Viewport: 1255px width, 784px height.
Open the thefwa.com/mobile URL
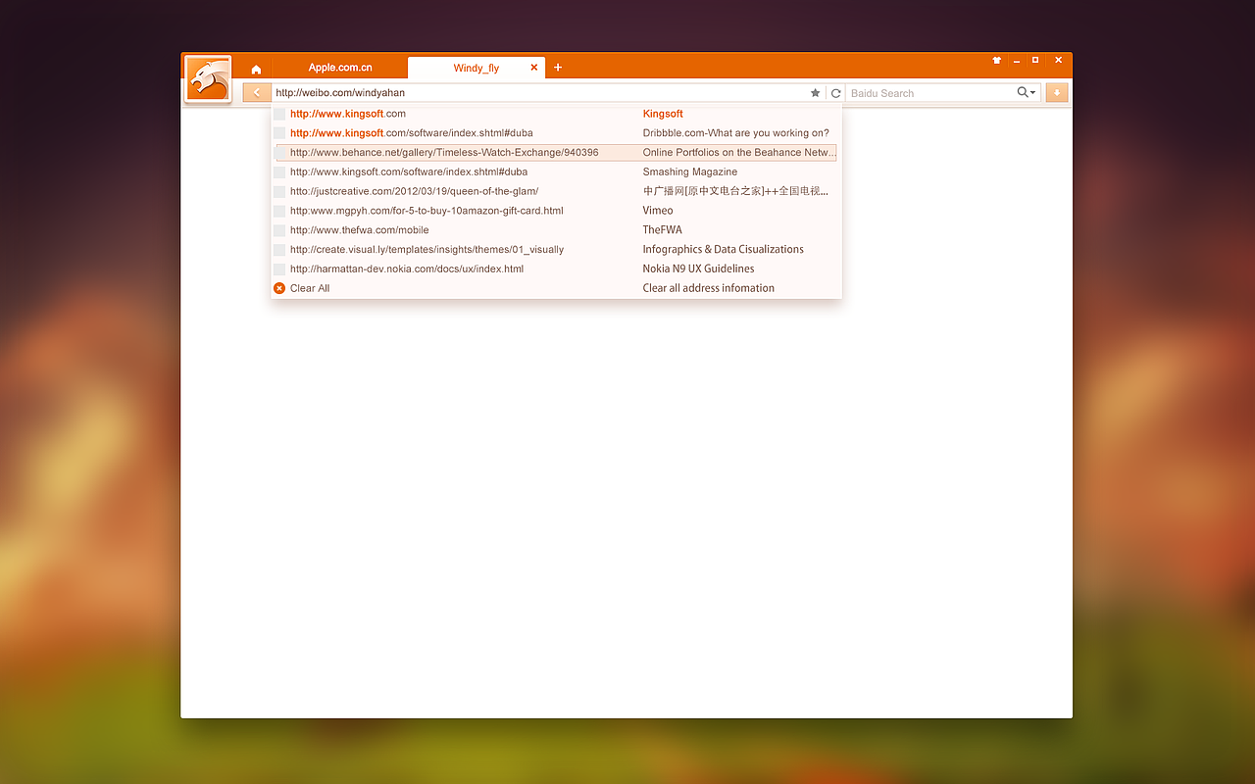click(360, 230)
